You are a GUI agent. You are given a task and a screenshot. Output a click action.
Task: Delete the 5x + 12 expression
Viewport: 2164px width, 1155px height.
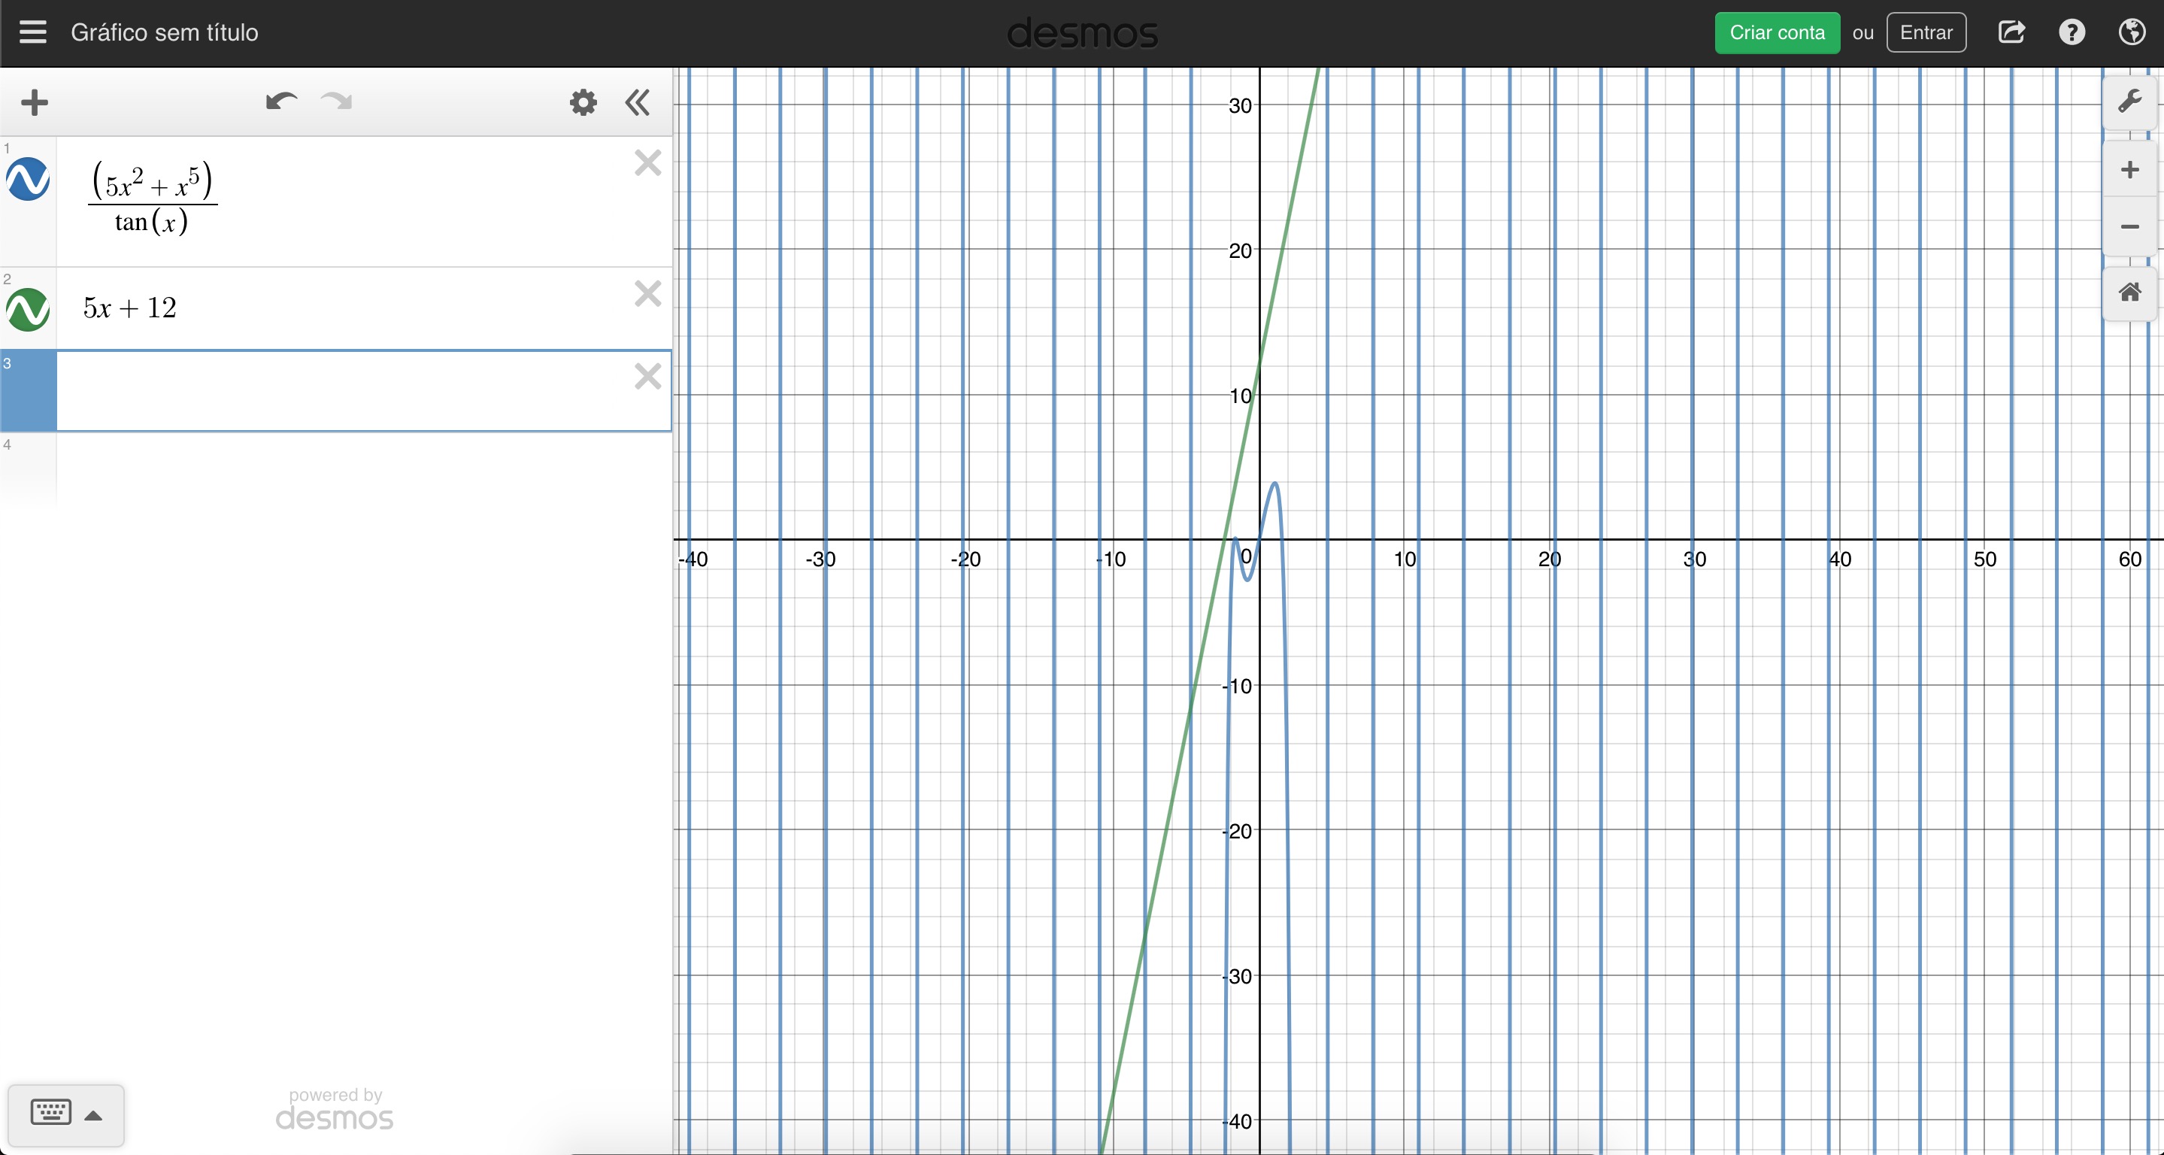click(x=647, y=294)
